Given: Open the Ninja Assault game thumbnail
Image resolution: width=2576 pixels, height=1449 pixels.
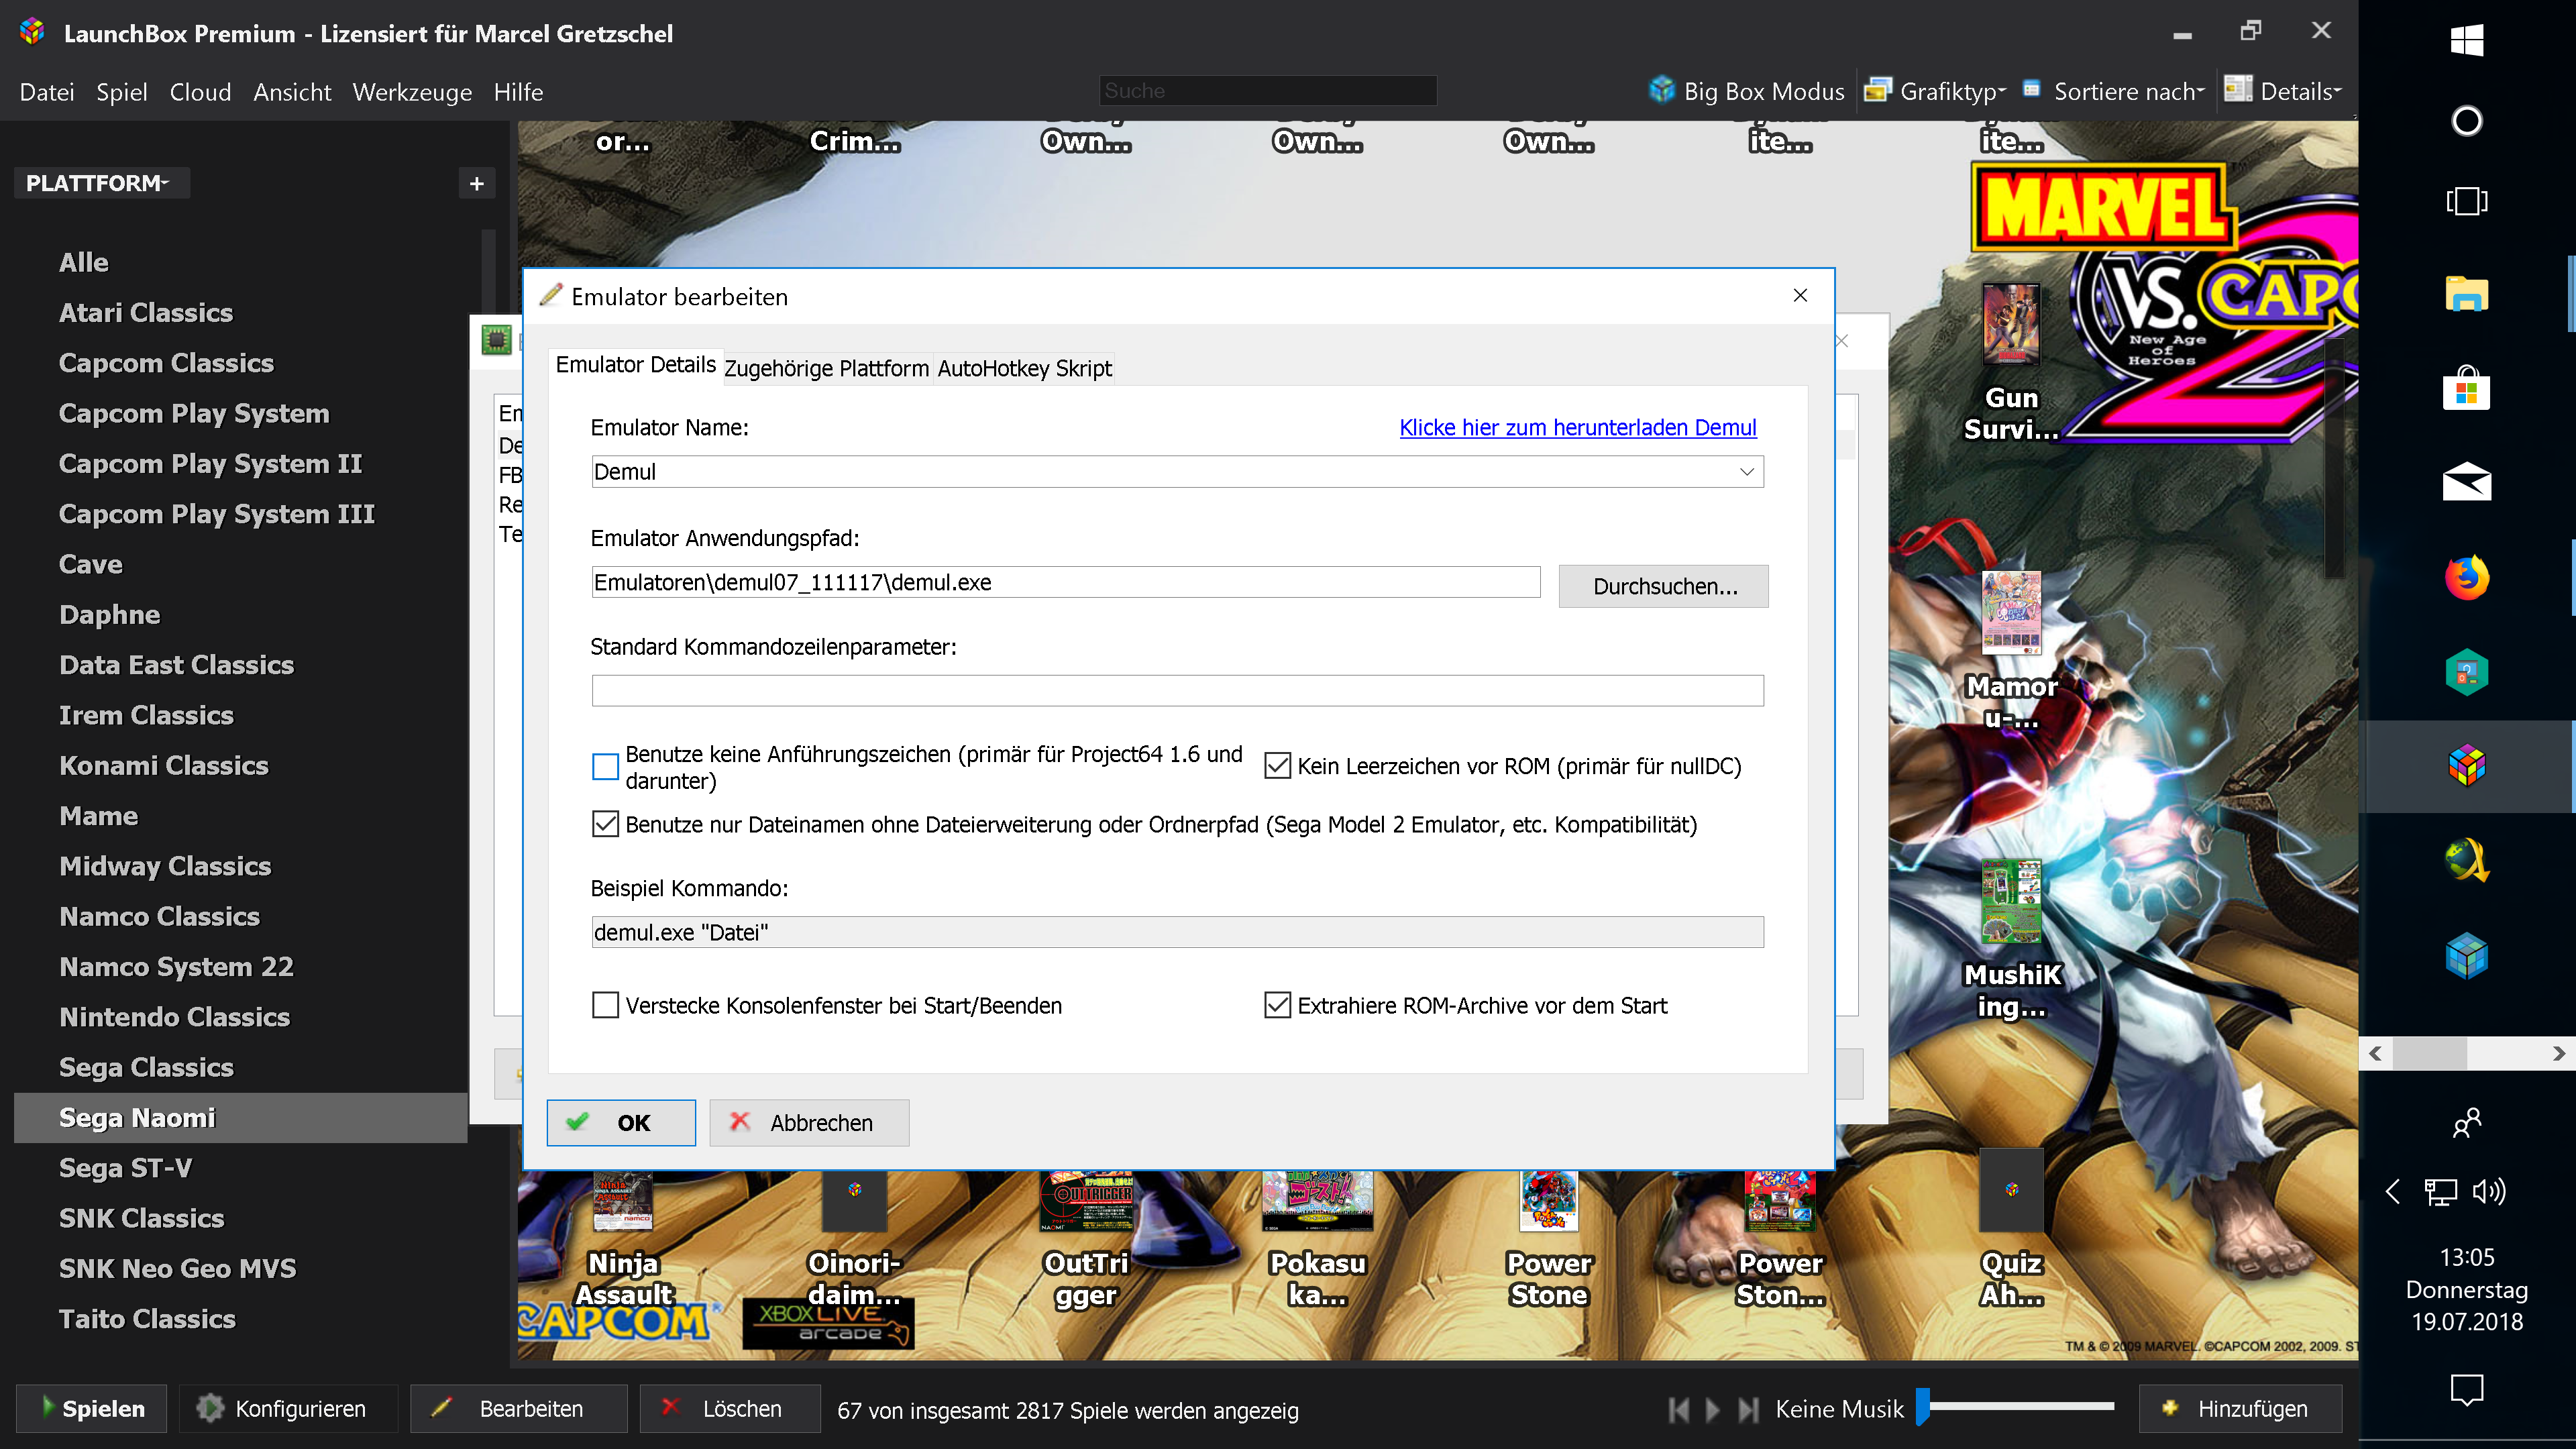Looking at the screenshot, I should pos(623,1202).
